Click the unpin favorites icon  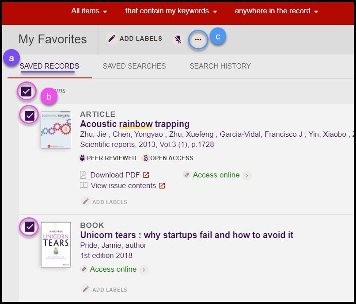178,39
